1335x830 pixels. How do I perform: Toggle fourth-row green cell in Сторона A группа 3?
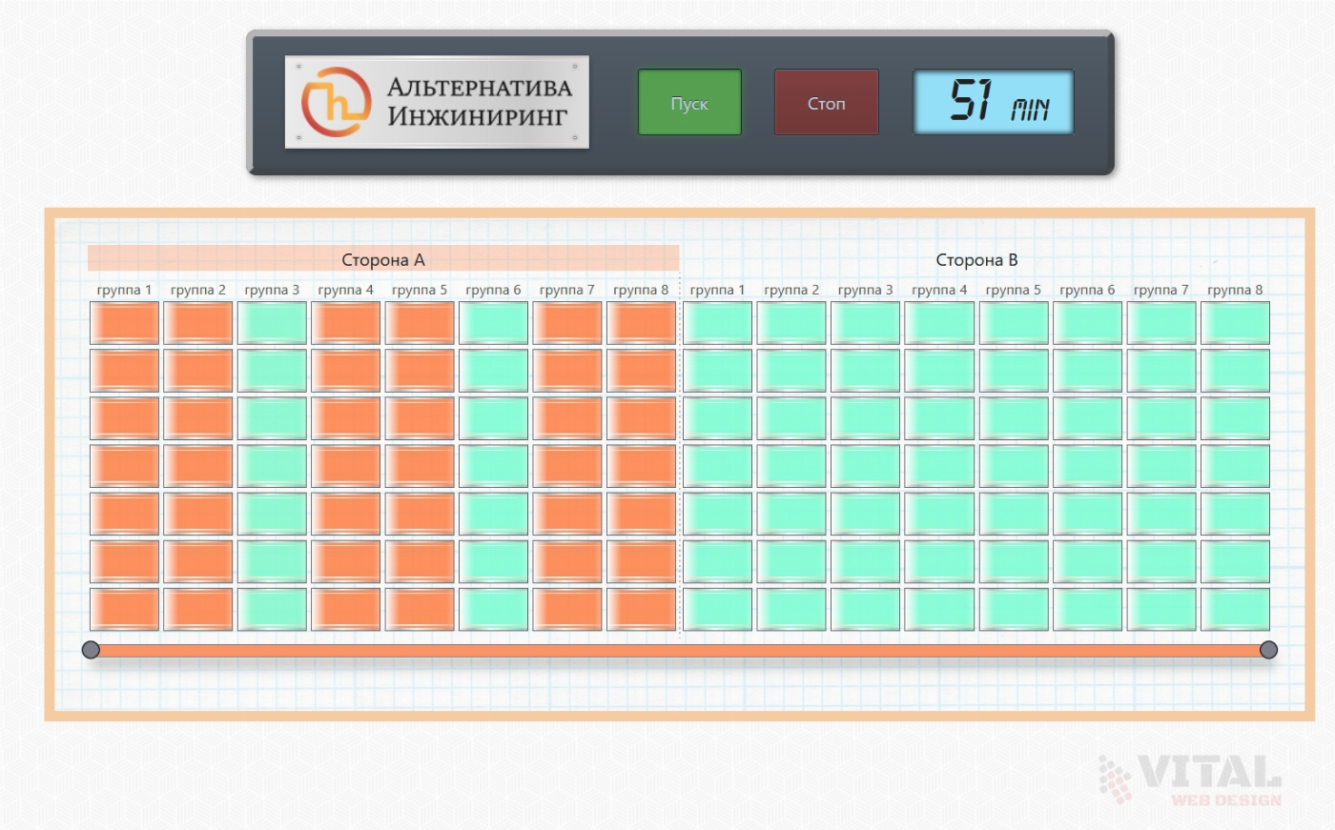[272, 466]
